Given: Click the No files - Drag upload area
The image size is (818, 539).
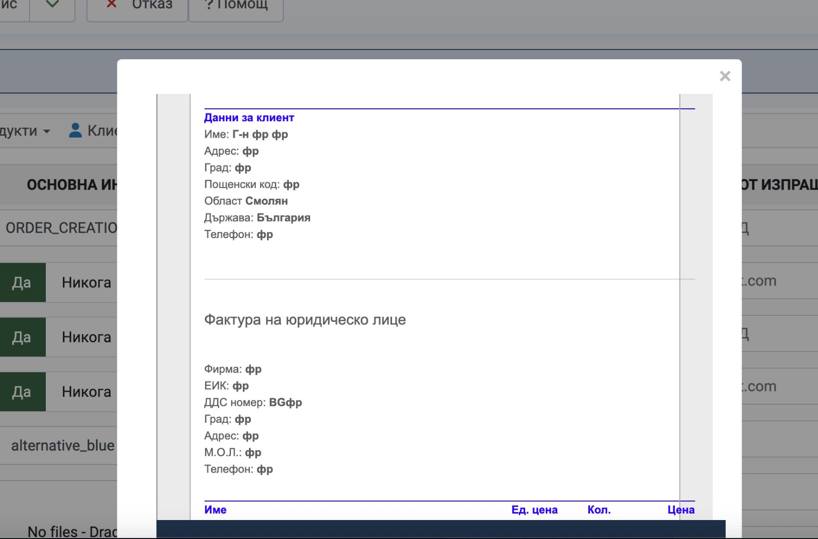Looking at the screenshot, I should 72,532.
